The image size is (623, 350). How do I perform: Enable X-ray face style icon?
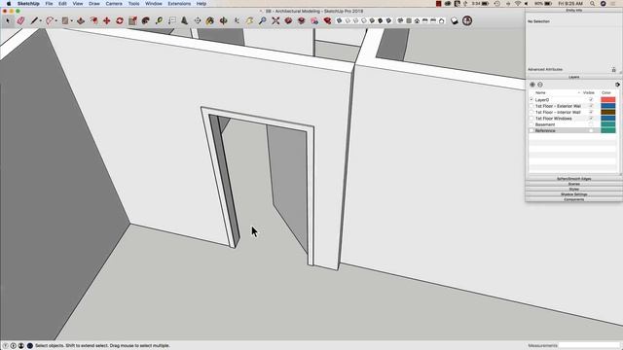click(x=339, y=20)
